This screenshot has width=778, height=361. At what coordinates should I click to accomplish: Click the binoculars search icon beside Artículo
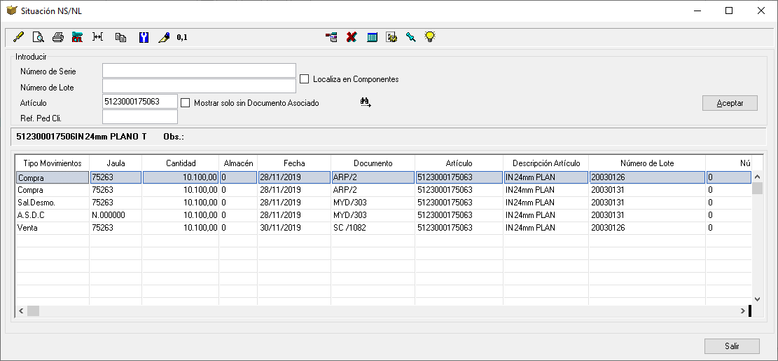pos(365,103)
